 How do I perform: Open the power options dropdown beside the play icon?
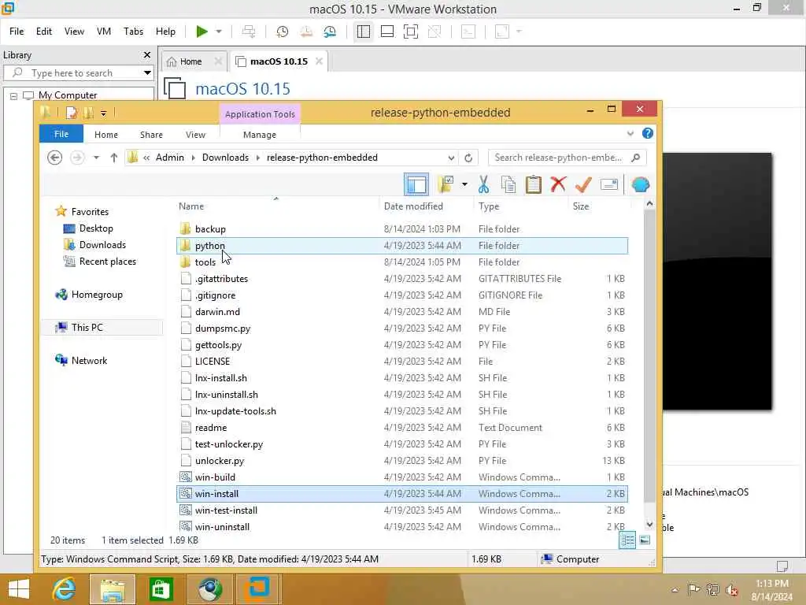coord(219,32)
